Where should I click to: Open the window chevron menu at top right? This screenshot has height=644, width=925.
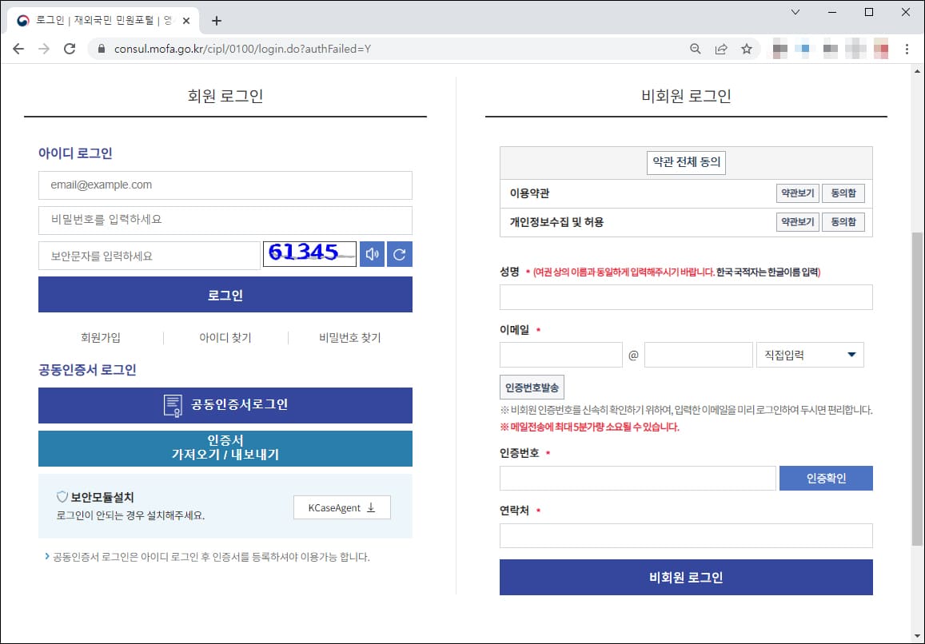[x=794, y=14]
